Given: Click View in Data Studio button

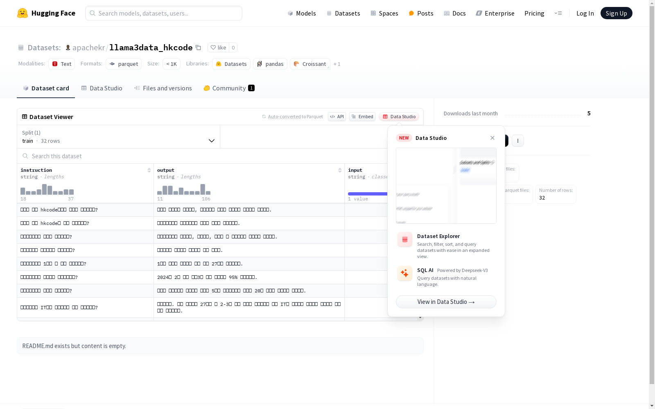Looking at the screenshot, I should click(x=446, y=302).
